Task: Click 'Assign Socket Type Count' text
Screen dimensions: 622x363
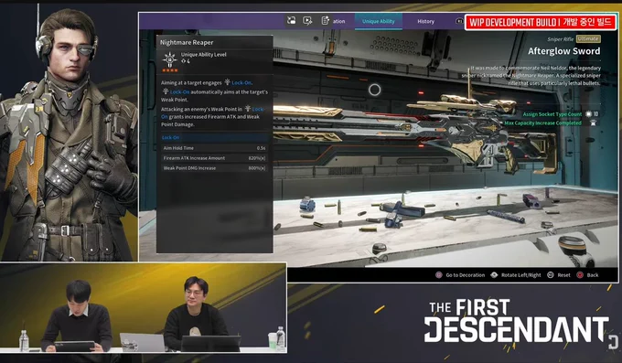Action: point(552,114)
